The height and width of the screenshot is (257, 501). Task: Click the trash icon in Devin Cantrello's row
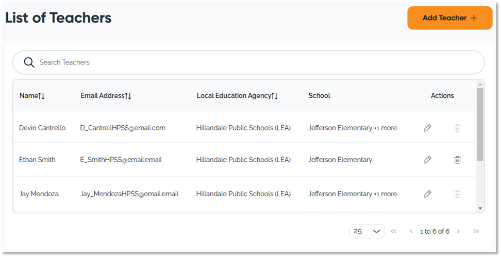(x=457, y=128)
